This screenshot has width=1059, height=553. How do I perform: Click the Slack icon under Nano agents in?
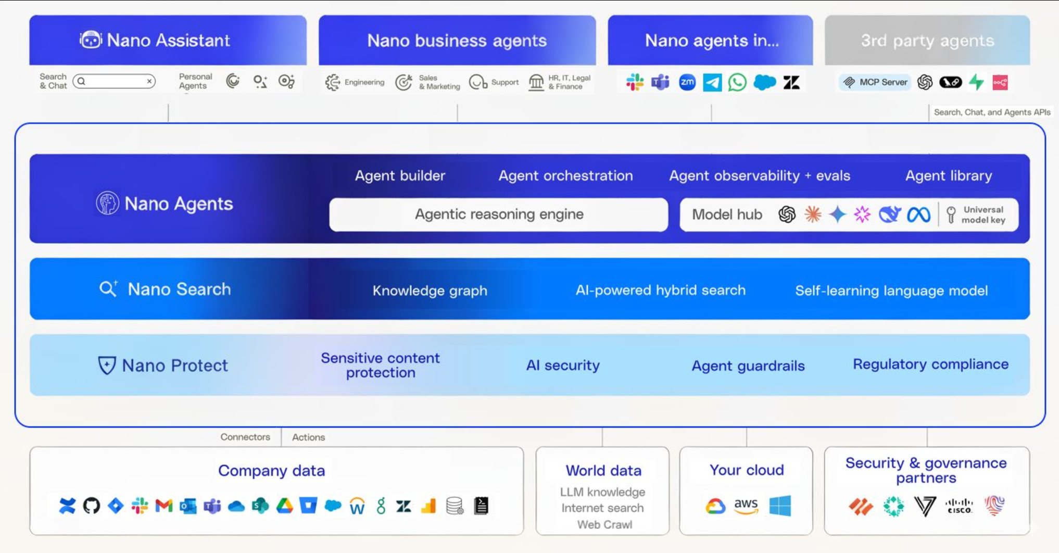click(635, 82)
